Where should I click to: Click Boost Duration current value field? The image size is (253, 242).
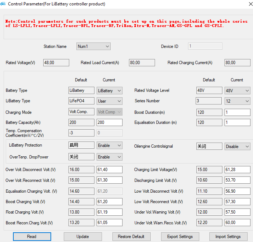[x=237, y=112]
